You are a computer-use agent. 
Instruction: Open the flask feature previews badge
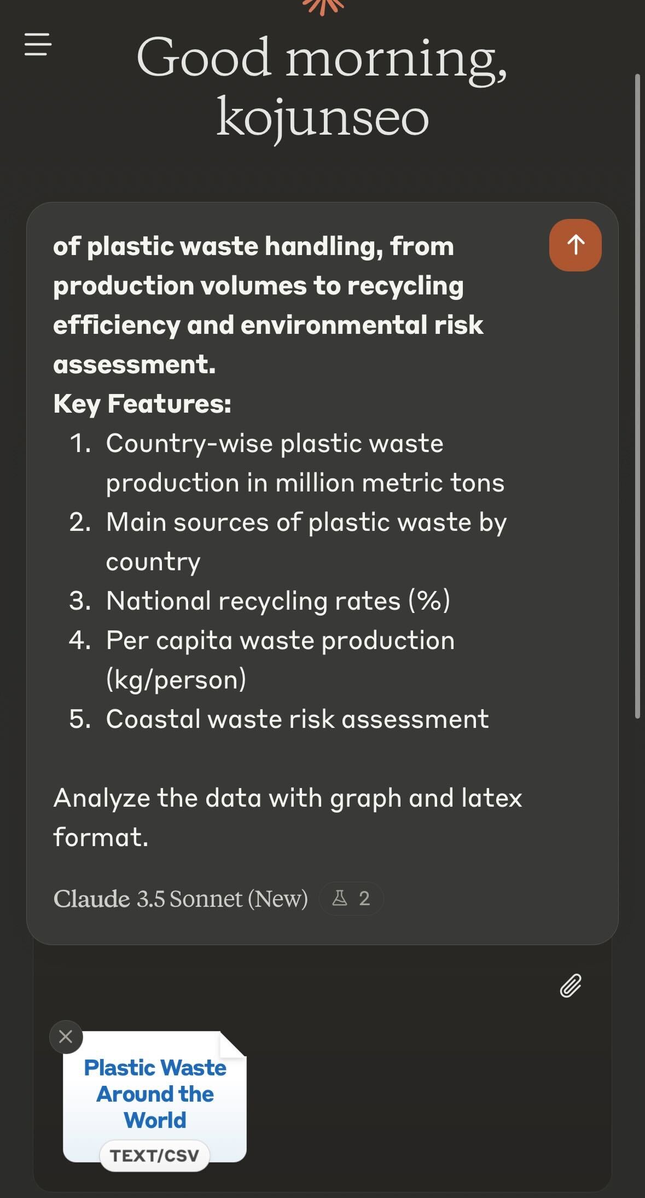(x=351, y=899)
